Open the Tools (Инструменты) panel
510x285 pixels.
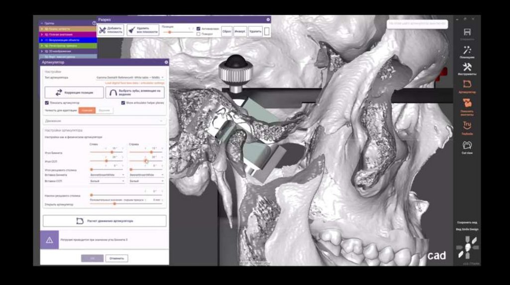point(467,68)
